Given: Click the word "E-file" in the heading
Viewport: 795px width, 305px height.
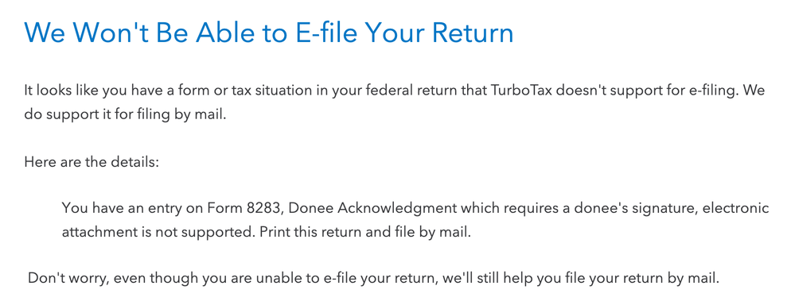Looking at the screenshot, I should click(326, 33).
